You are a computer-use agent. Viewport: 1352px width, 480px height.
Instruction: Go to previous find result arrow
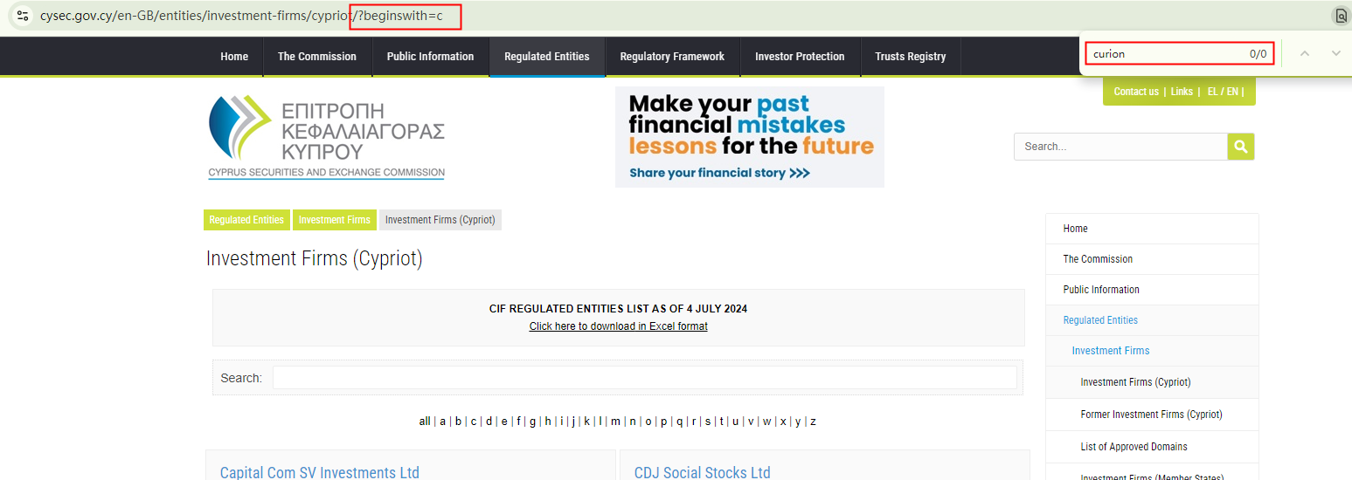tap(1304, 53)
